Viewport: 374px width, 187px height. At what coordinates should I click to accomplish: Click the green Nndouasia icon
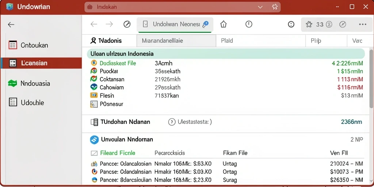pos(12,83)
